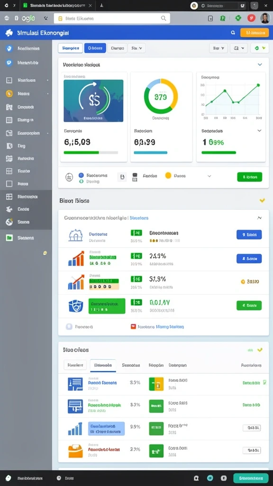This screenshot has height=486, width=273.
Task: Select the blue circle option in the filter row
Action: coord(82,175)
